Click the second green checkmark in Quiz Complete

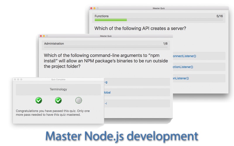pos(58,100)
